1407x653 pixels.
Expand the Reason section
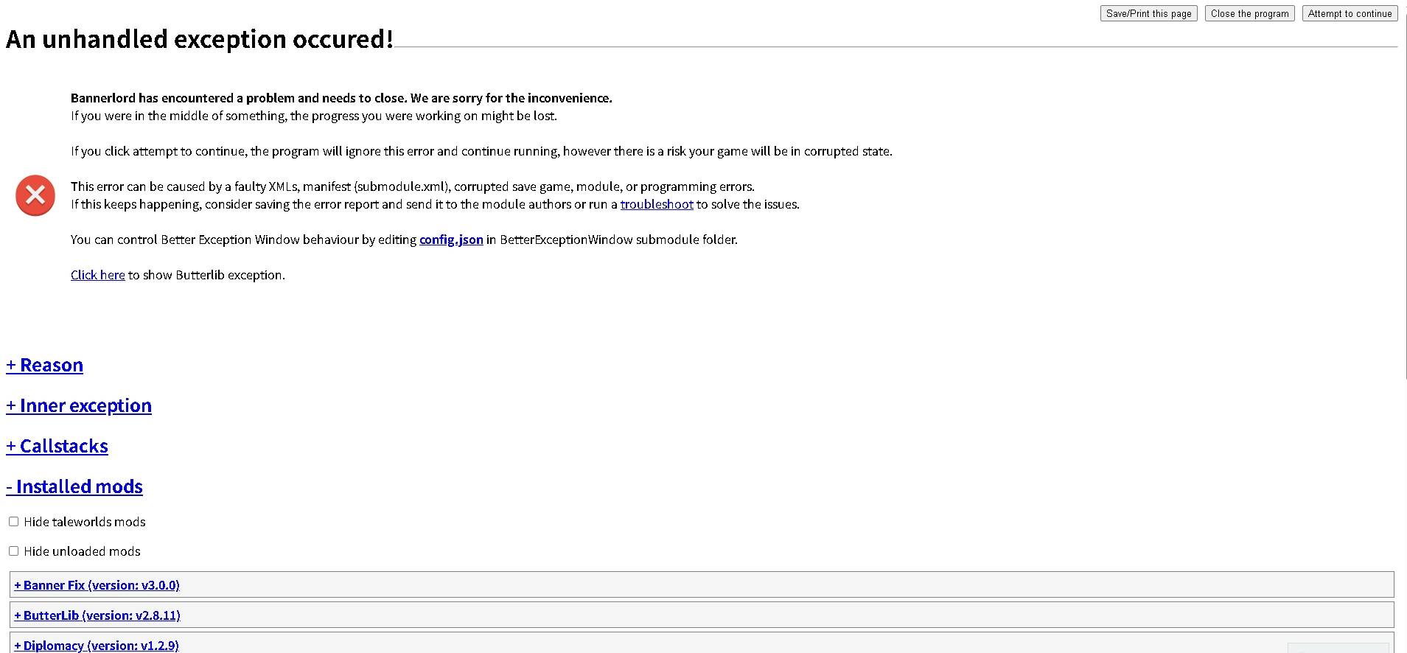pos(44,365)
